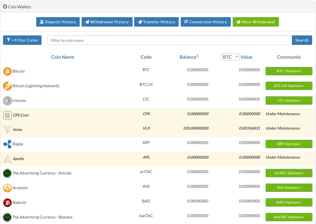The image size is (316, 224).
Task: Click the Velas triangle logo
Action: (7, 130)
